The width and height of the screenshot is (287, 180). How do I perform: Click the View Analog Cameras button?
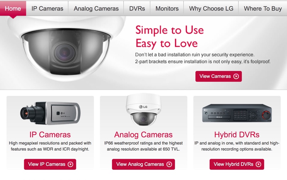pos(143,164)
